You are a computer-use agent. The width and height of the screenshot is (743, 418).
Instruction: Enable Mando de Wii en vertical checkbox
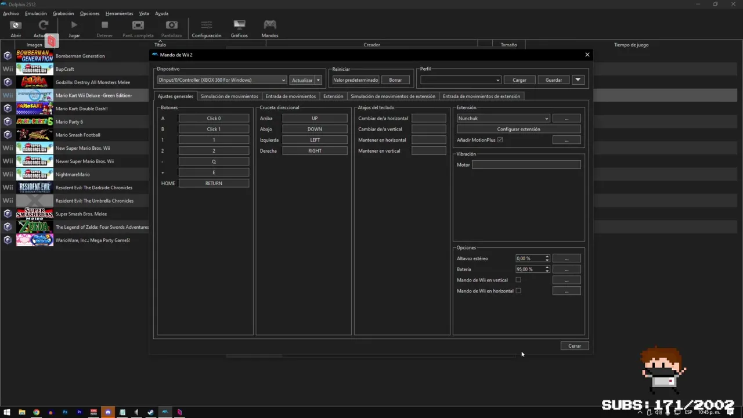(x=518, y=280)
